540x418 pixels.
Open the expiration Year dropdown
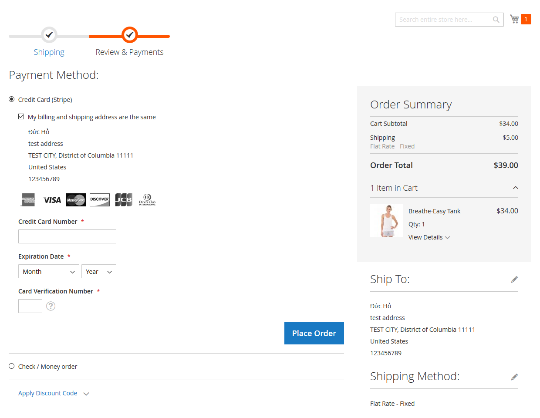[98, 271]
